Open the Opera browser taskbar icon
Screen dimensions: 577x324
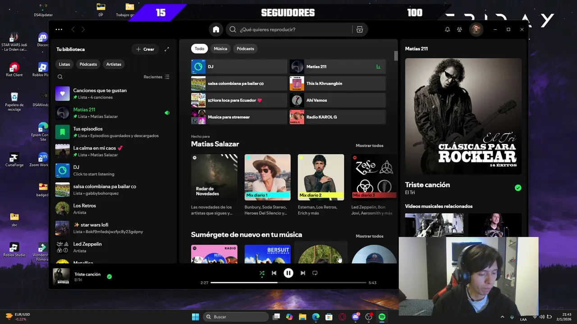click(342, 317)
